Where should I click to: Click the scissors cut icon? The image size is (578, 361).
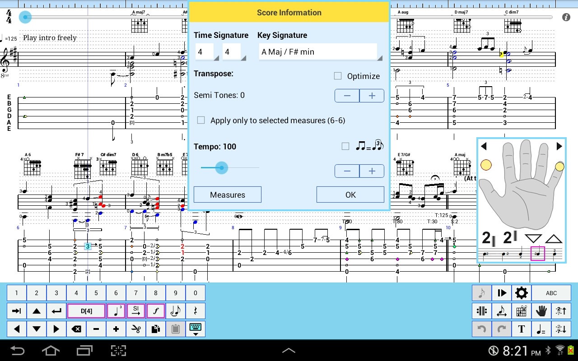coord(136,329)
